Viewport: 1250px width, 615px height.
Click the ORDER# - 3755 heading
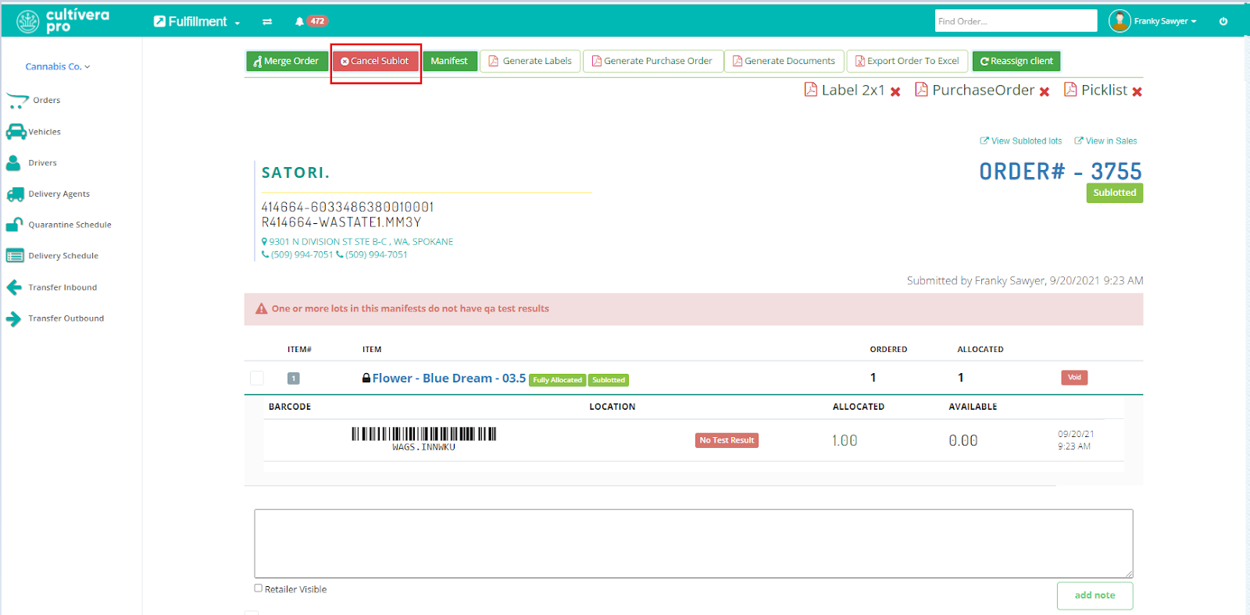coord(1060,172)
